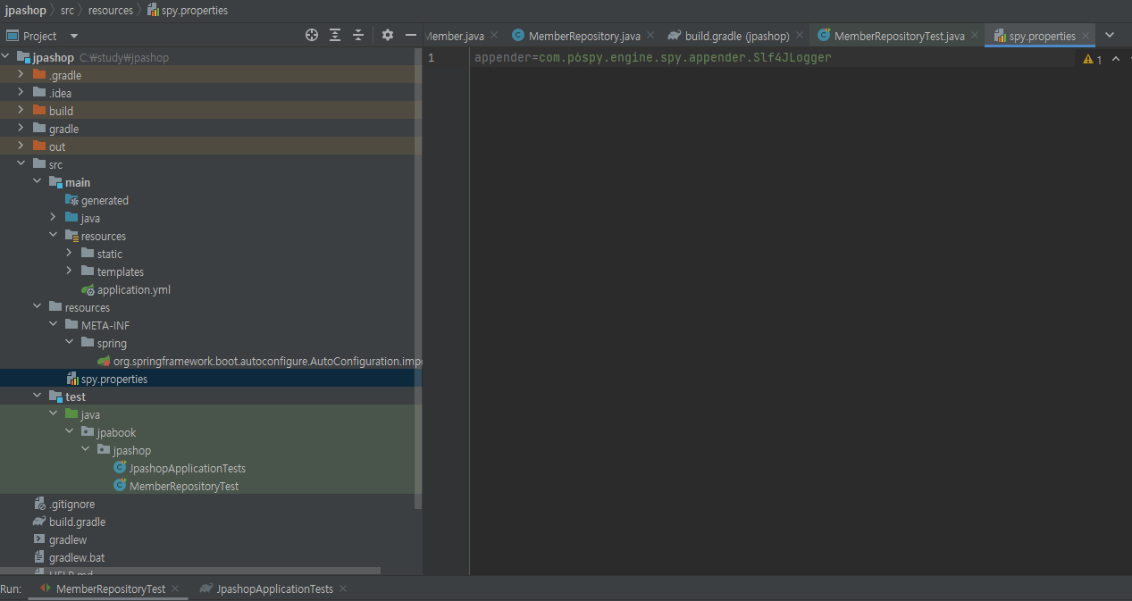Click resources in the breadcrumb path
The height and width of the screenshot is (601, 1132).
point(110,11)
